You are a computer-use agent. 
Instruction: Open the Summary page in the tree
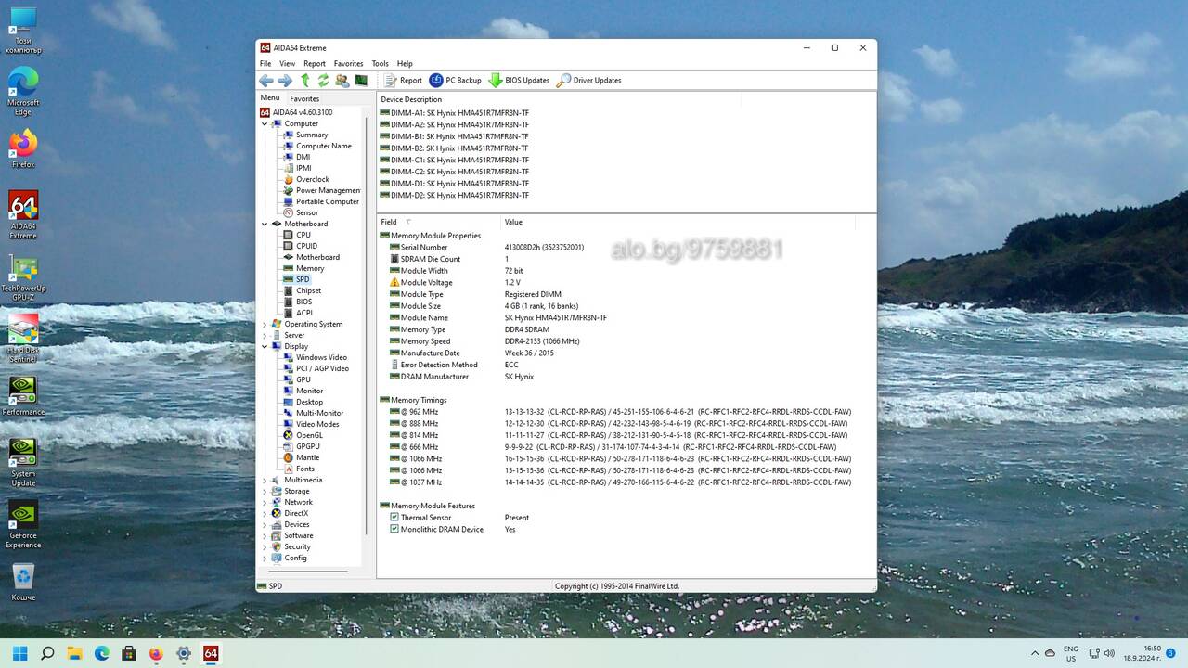point(311,135)
